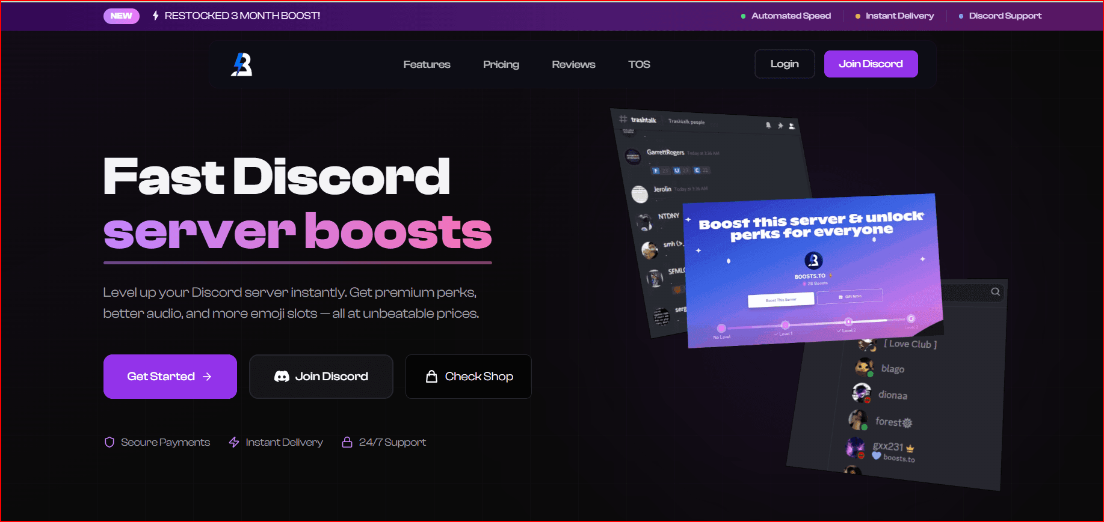Click the lightning bolt icon beside RESTOCKED banner

click(155, 16)
